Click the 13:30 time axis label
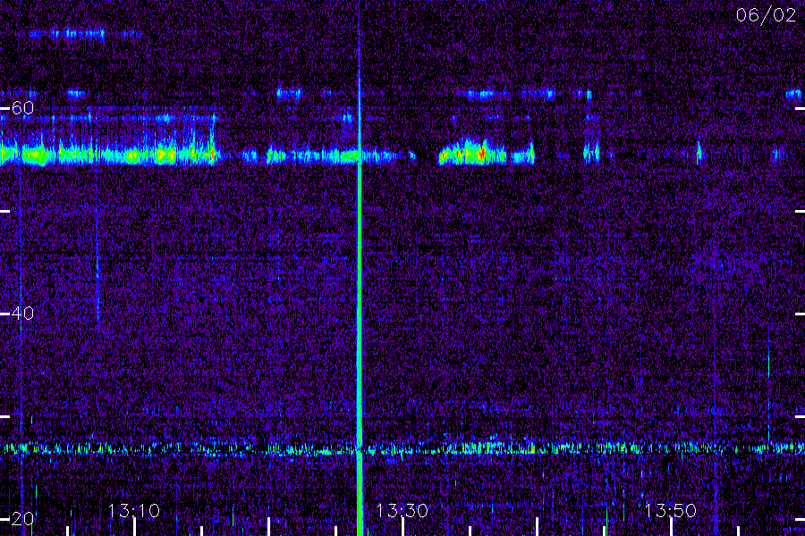The width and height of the screenshot is (805, 536). pyautogui.click(x=402, y=511)
